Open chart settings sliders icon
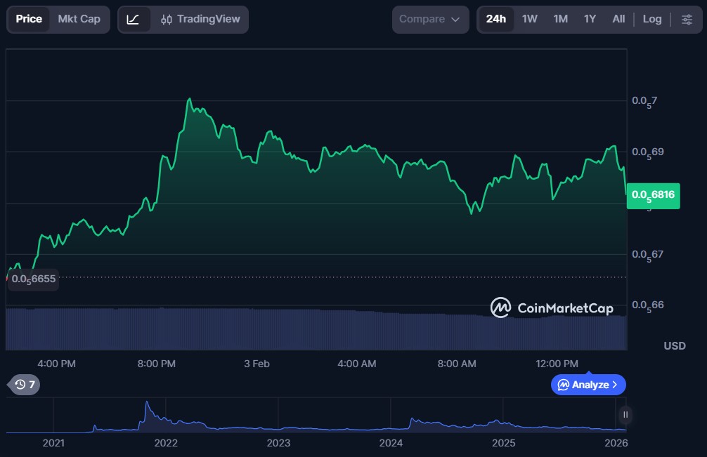This screenshot has height=457, width=707. pyautogui.click(x=687, y=19)
